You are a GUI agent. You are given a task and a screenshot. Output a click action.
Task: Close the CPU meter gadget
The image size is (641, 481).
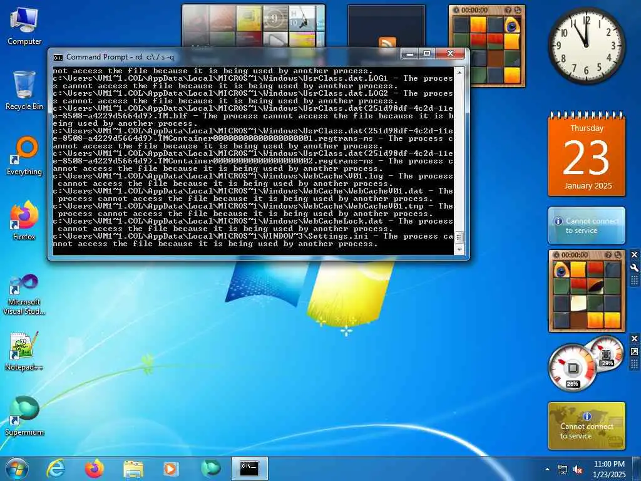pyautogui.click(x=635, y=339)
